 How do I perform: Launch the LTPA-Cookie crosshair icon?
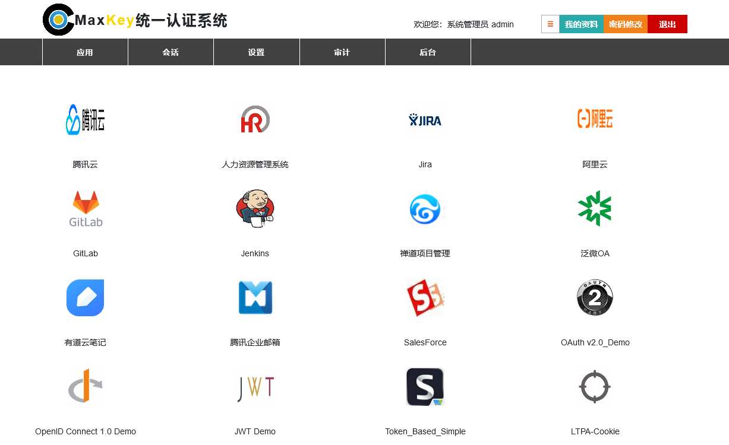click(595, 387)
